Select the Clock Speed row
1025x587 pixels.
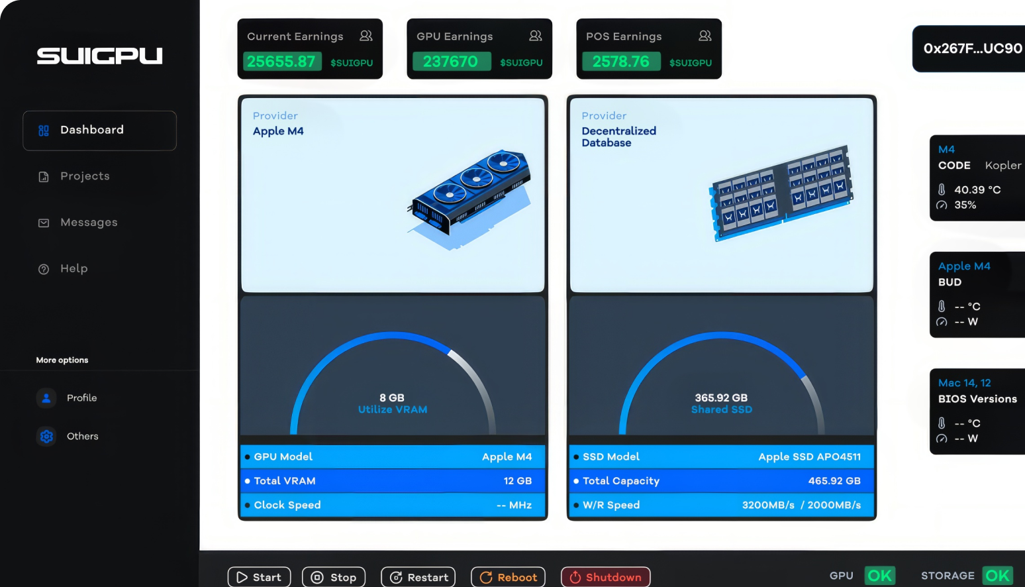[393, 506]
